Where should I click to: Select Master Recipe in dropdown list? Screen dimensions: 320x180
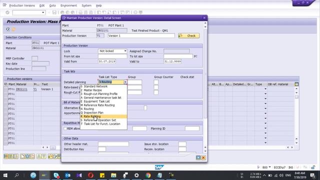(103, 90)
